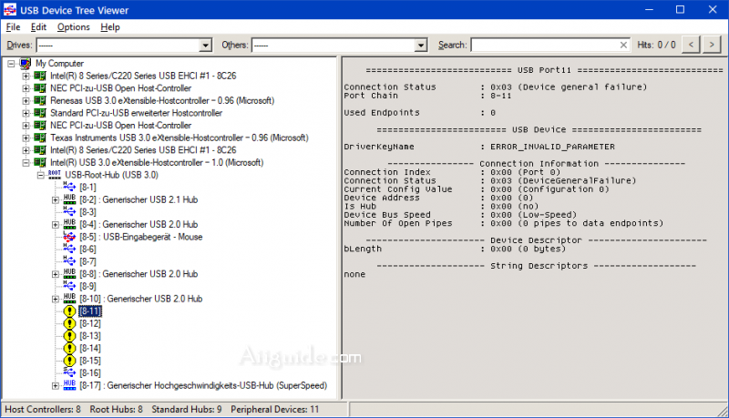Click the USB port icon for [8-1]
The width and height of the screenshot is (729, 418).
[69, 187]
